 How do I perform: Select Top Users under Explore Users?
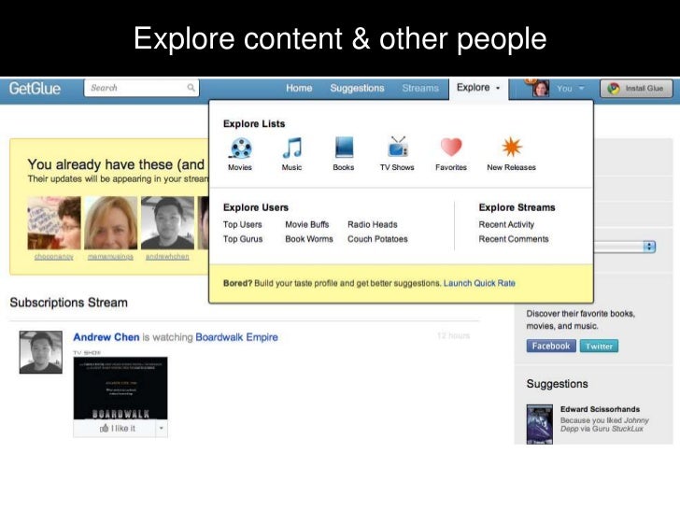243,224
